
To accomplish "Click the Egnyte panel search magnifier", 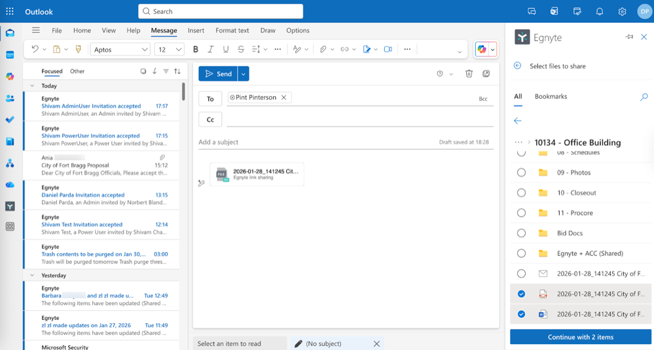I will pyautogui.click(x=644, y=97).
